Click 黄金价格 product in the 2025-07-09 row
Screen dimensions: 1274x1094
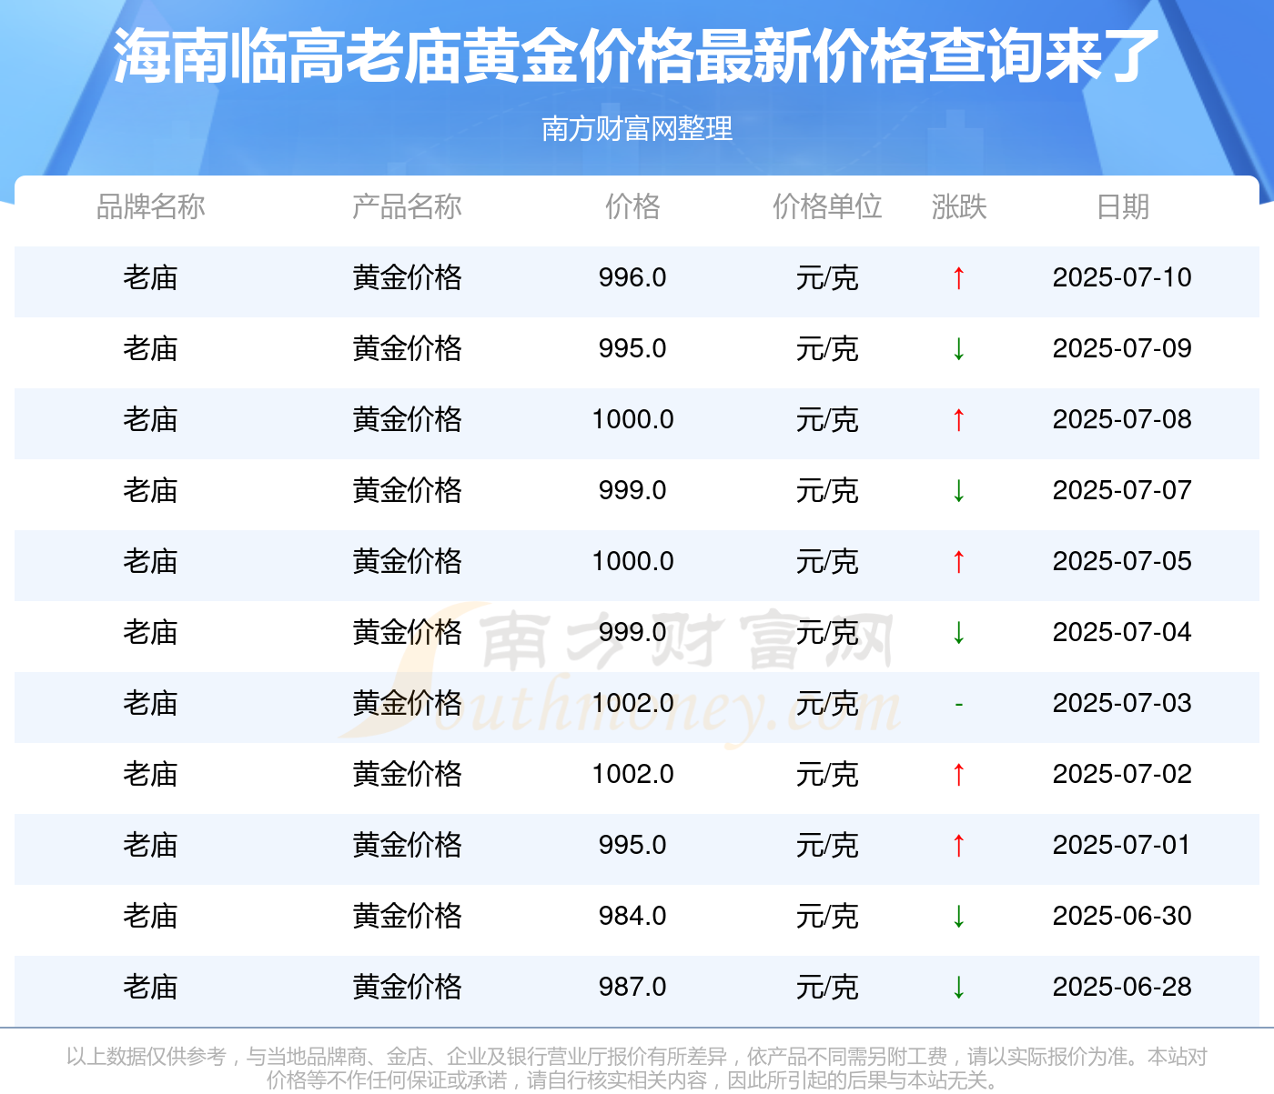(407, 348)
